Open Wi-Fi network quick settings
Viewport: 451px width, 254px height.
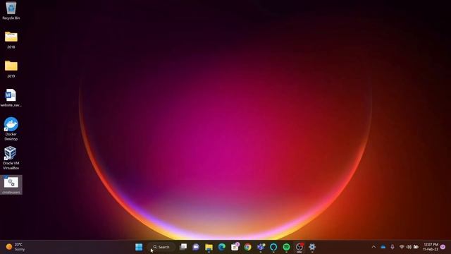[x=402, y=247]
